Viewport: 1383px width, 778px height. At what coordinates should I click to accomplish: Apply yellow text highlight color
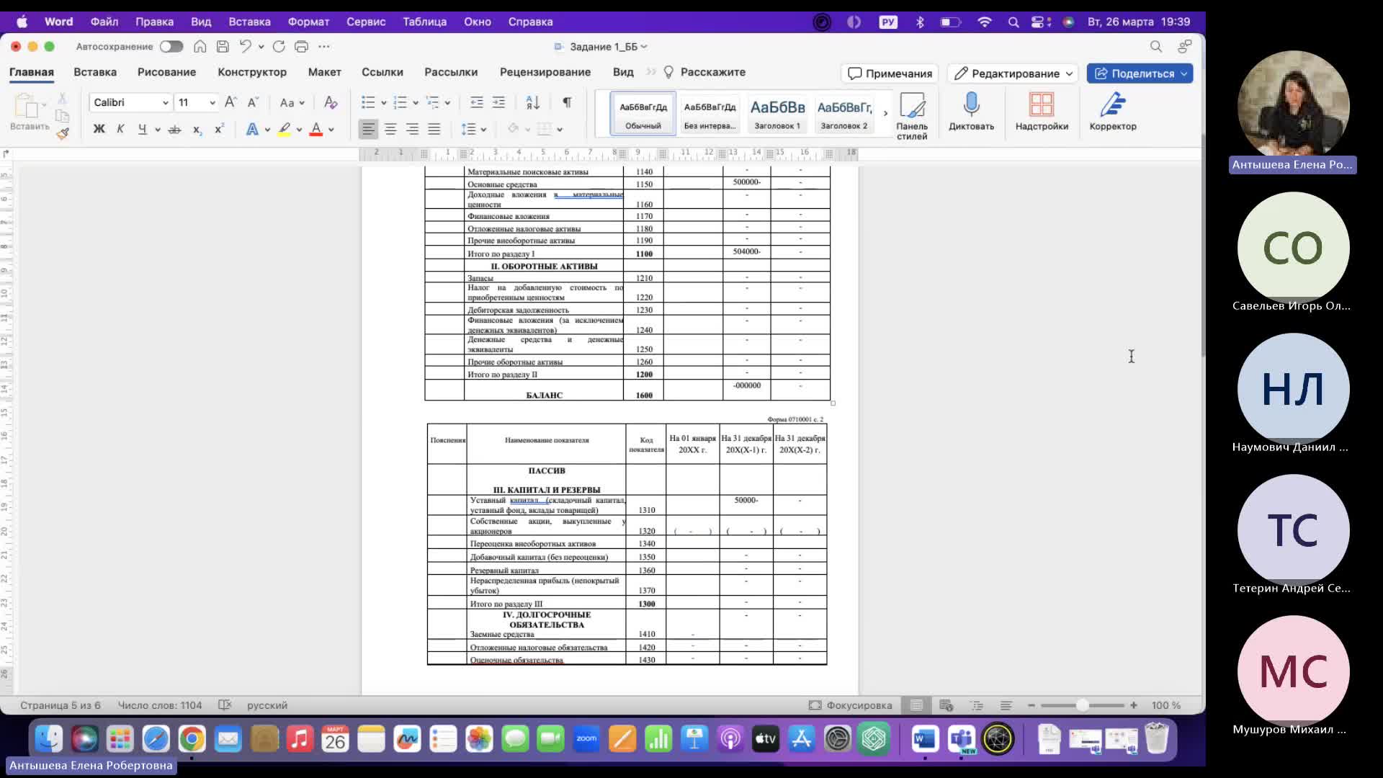click(x=285, y=129)
